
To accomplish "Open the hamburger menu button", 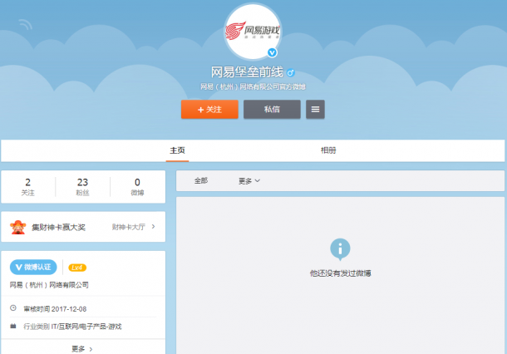I will click(315, 109).
